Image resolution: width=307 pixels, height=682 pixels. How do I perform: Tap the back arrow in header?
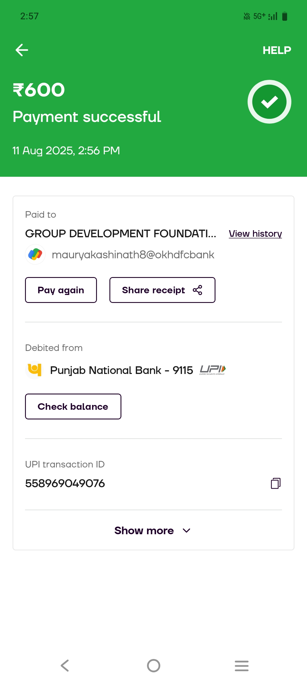22,50
